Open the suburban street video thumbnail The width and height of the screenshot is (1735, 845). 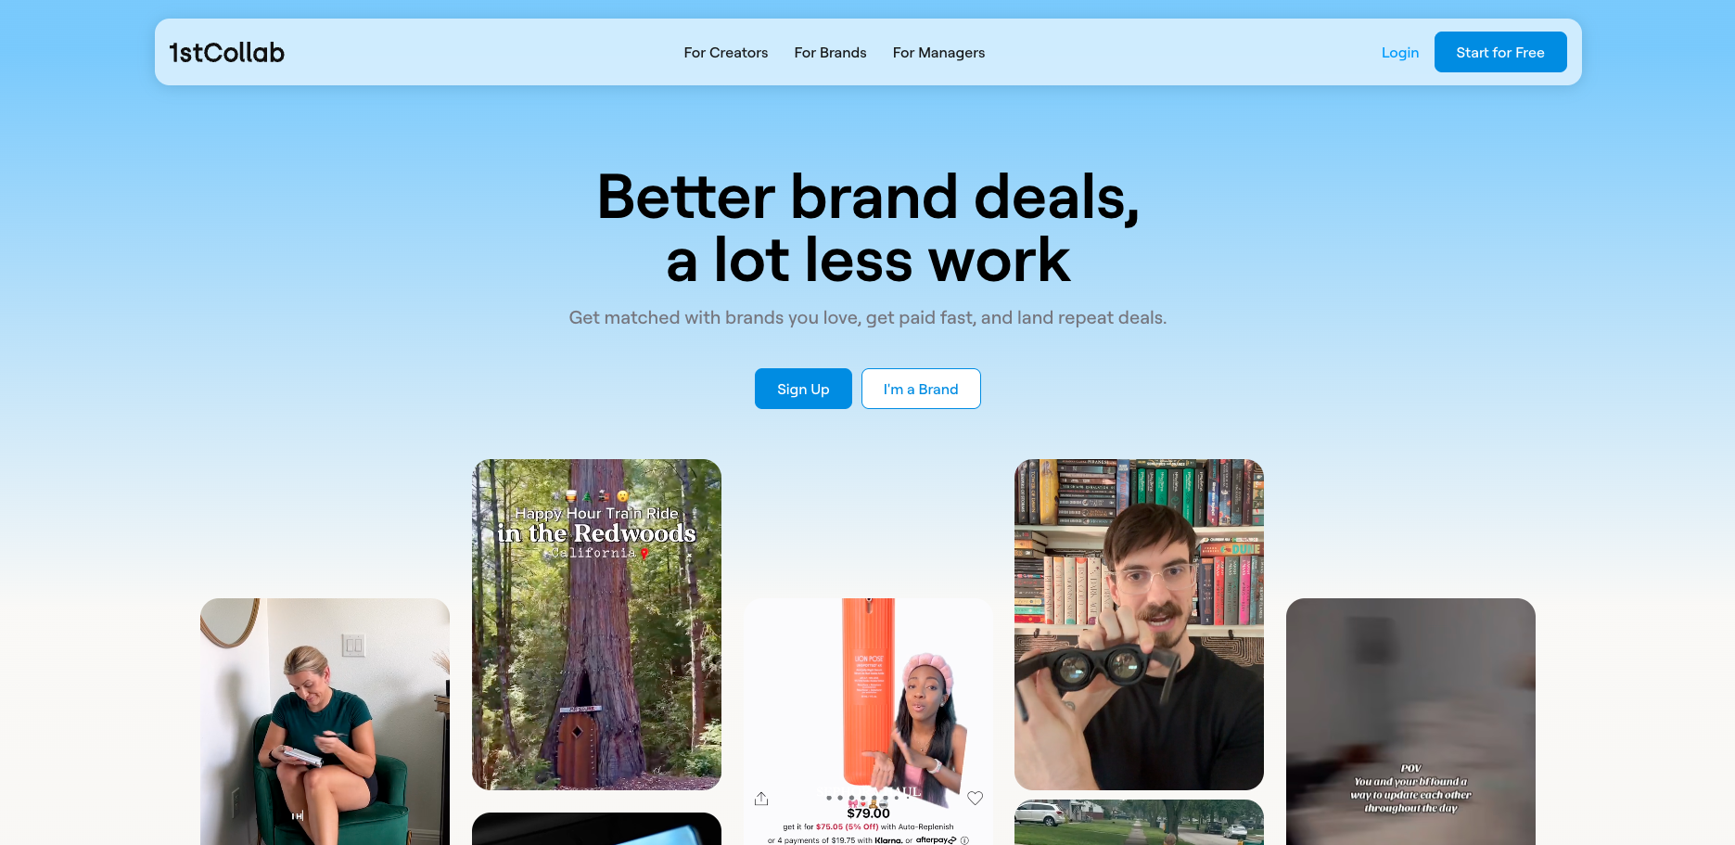click(1139, 823)
